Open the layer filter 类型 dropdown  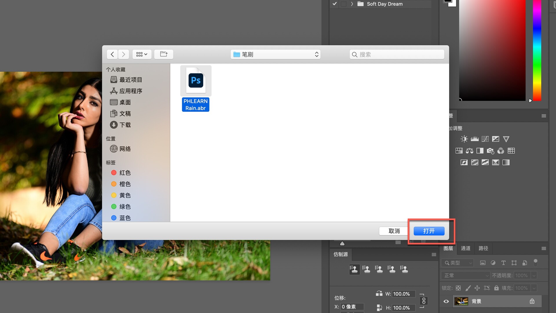click(457, 263)
